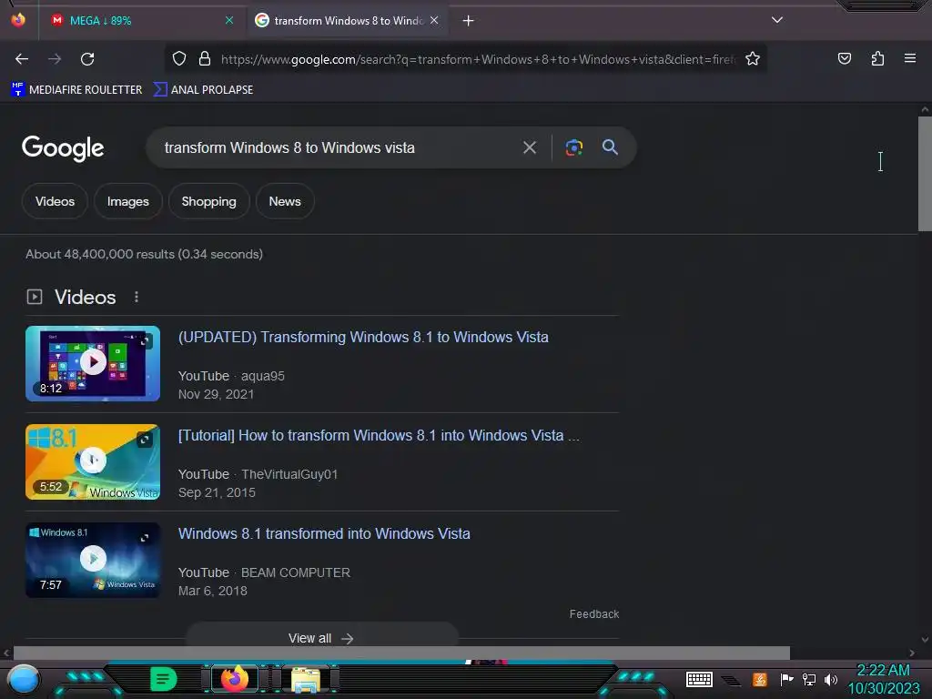The height and width of the screenshot is (699, 932).
Task: Expand the list all tabs chevron
Action: [777, 20]
